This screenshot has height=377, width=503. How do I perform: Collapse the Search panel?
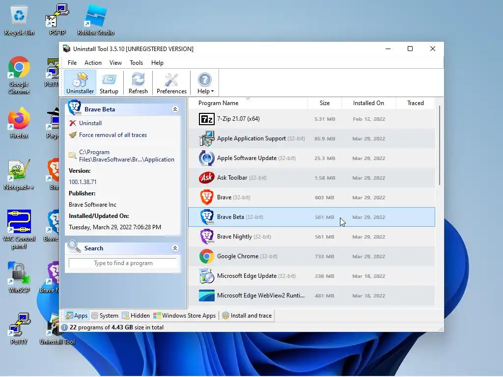pyautogui.click(x=175, y=248)
